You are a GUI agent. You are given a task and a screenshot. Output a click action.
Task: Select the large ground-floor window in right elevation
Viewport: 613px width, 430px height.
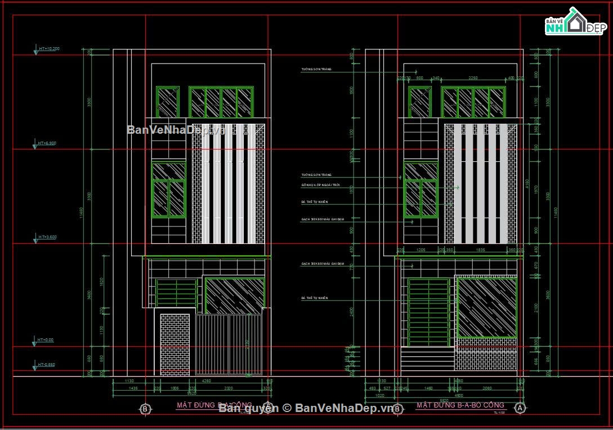click(x=486, y=307)
